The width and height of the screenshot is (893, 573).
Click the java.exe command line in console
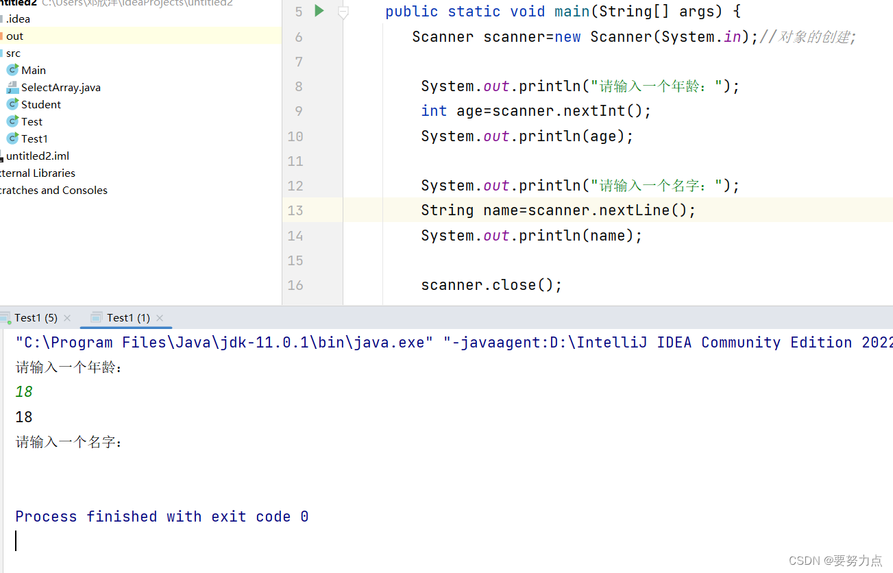coord(454,343)
